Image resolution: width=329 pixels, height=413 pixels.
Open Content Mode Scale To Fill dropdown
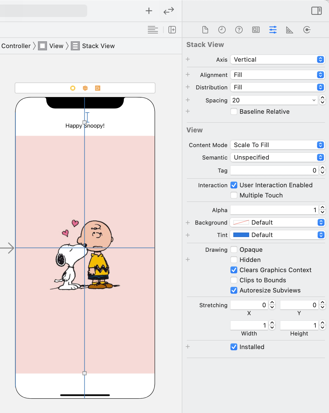point(277,145)
